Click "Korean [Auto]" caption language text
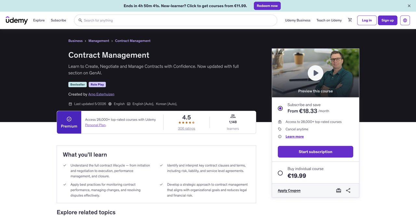This screenshot has width=416, height=217. [166, 104]
